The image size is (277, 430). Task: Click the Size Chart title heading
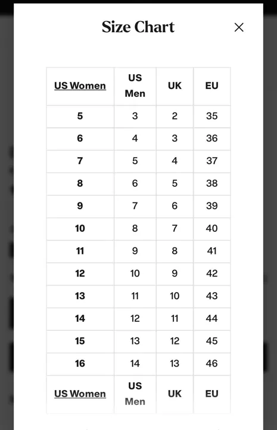138,27
